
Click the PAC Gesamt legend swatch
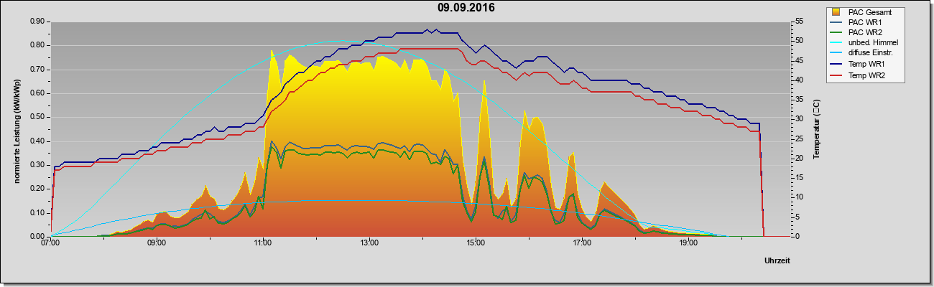coord(836,11)
